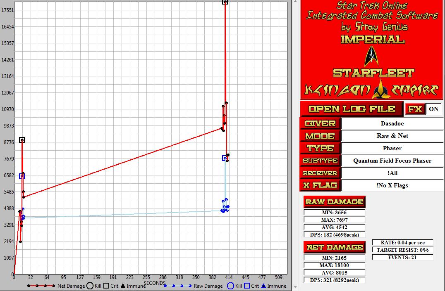445x291 pixels.
Task: Click the X FLAG button
Action: point(320,185)
